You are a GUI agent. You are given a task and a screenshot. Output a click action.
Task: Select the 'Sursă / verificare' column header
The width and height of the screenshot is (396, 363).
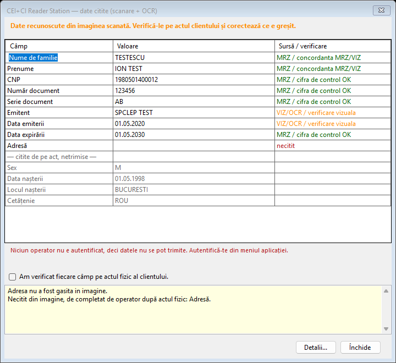point(333,46)
